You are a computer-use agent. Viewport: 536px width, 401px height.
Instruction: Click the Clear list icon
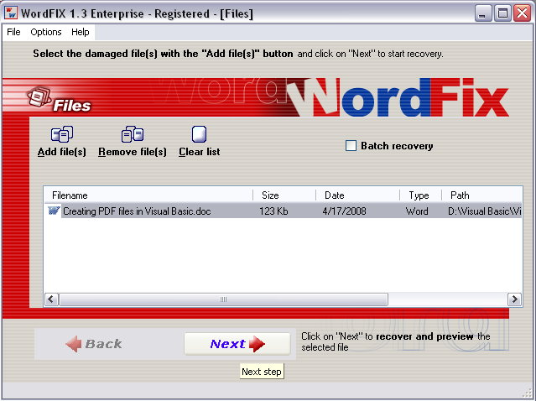tap(199, 134)
